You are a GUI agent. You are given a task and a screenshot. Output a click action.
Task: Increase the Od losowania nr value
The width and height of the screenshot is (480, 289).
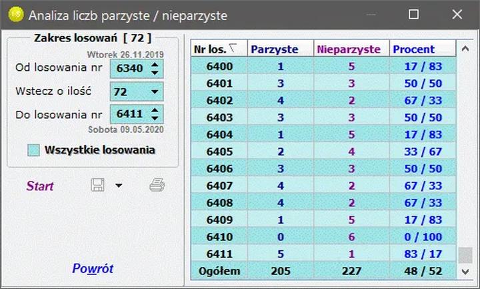click(x=155, y=65)
